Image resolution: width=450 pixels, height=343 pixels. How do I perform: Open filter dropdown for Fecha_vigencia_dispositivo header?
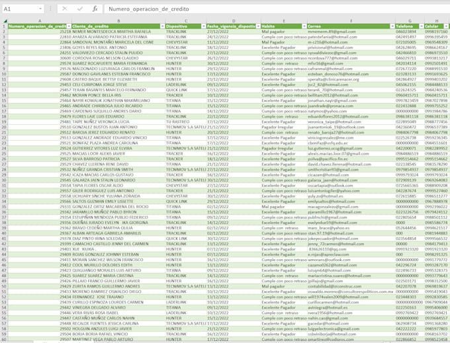coord(258,26)
